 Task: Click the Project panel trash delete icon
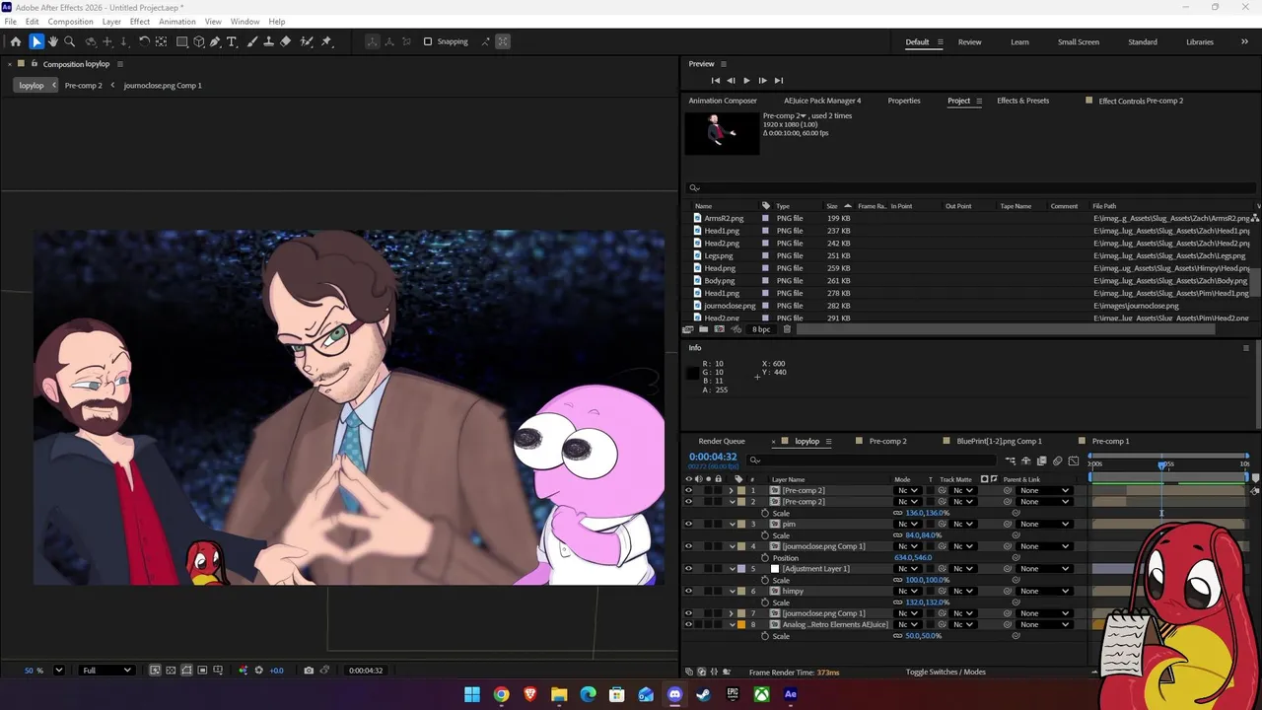point(787,329)
